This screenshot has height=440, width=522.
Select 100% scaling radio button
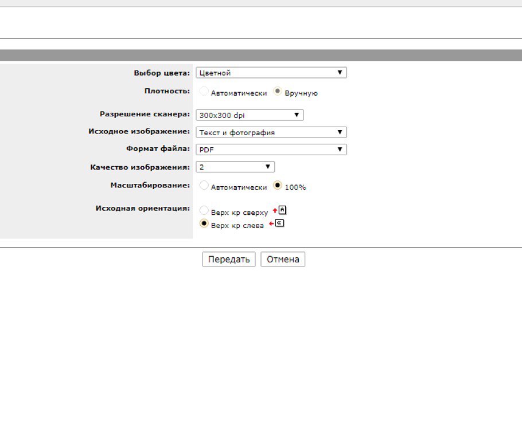point(277,185)
